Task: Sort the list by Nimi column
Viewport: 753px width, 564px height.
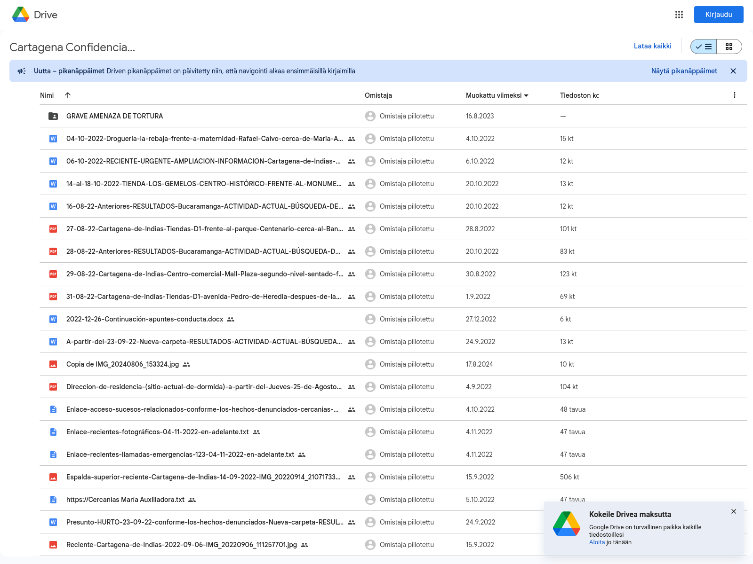Action: [47, 95]
